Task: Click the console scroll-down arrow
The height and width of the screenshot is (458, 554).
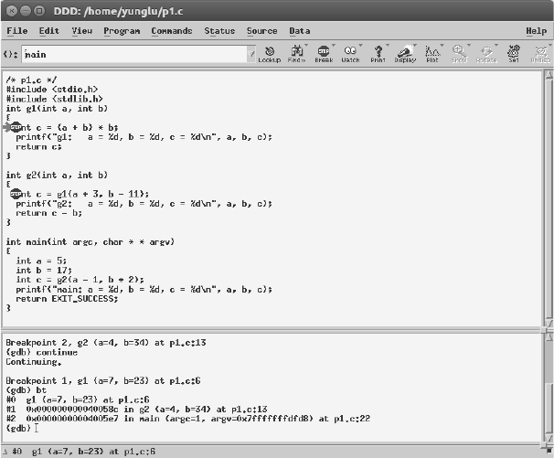Action: point(549,438)
